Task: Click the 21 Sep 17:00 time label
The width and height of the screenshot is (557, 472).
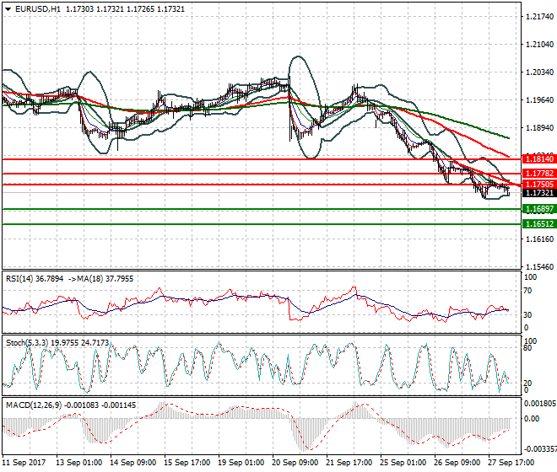Action: pos(349,463)
